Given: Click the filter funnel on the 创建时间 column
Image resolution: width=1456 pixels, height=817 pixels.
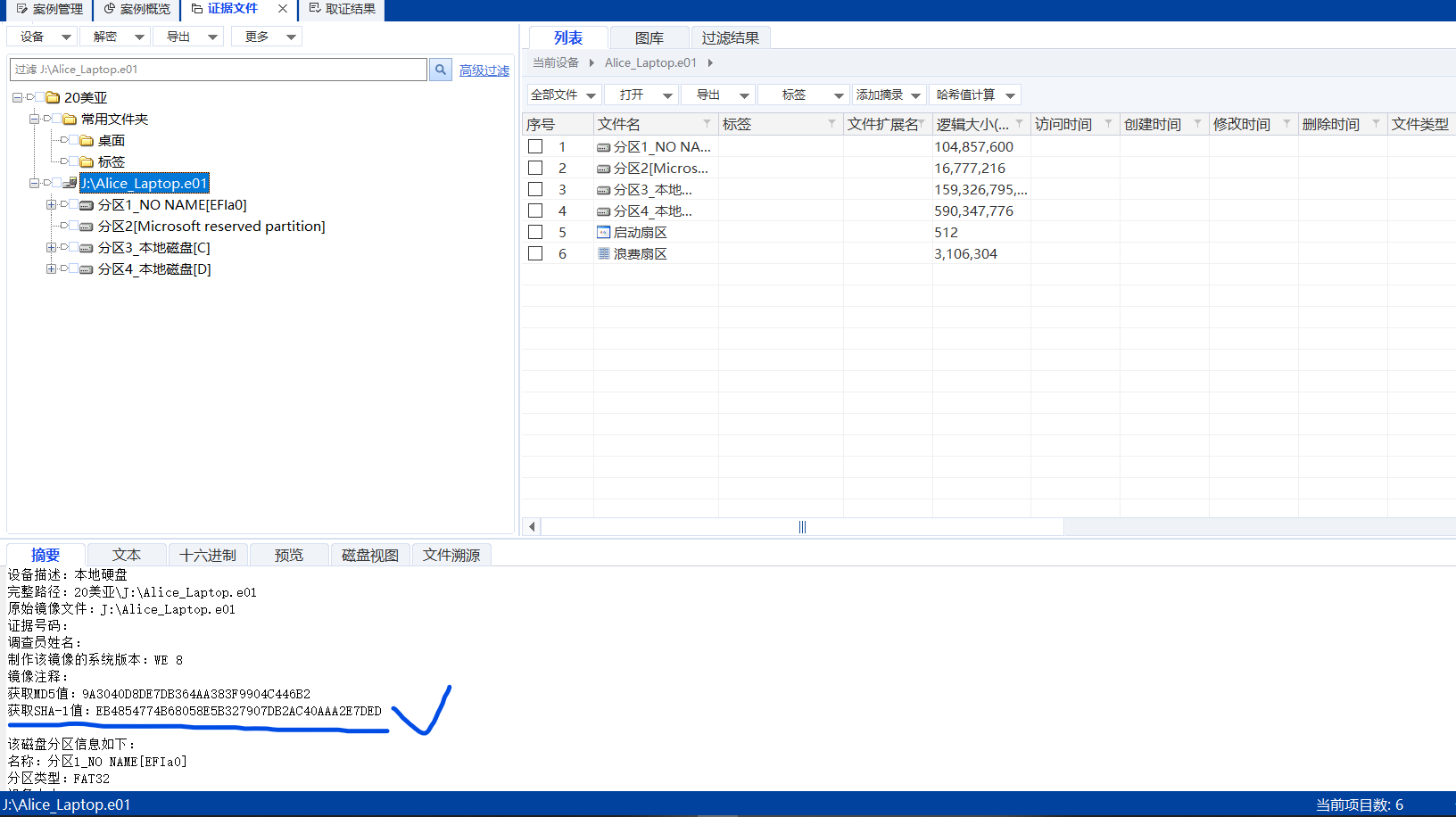Looking at the screenshot, I should tap(1196, 123).
